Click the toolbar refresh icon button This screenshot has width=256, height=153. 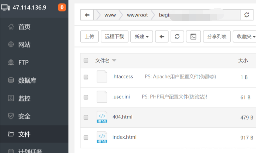click(x=177, y=36)
